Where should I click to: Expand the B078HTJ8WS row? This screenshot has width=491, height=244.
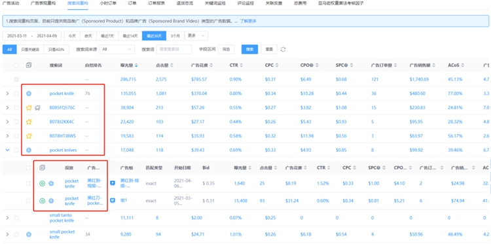click(7, 136)
